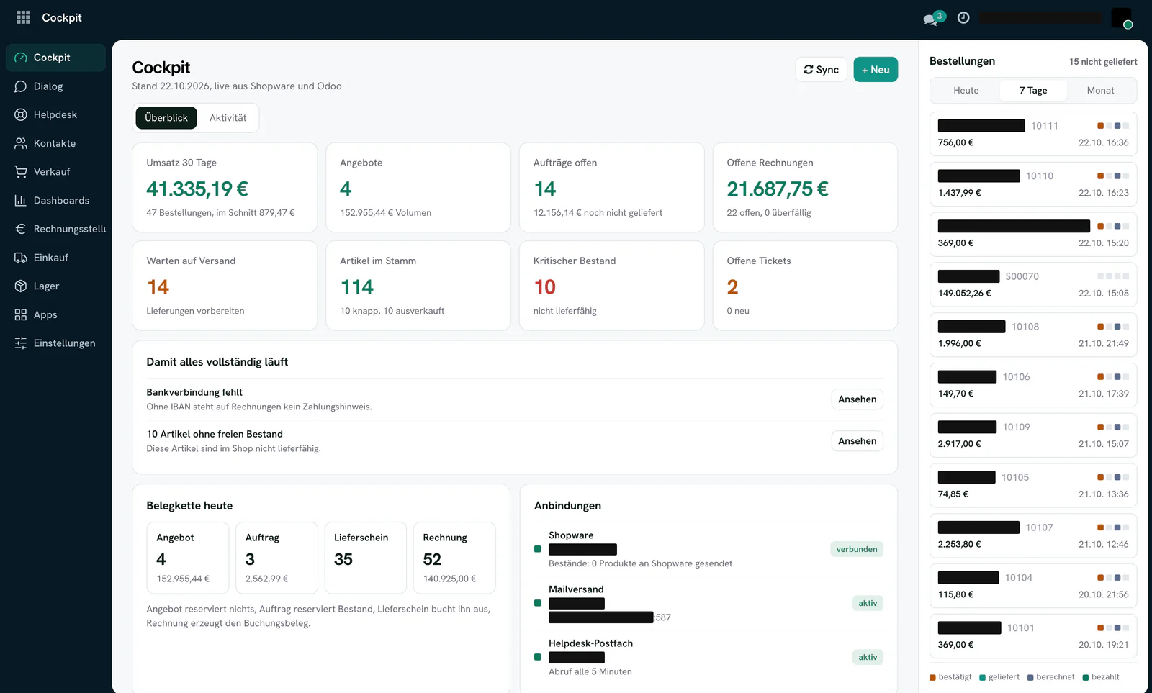This screenshot has height=693, width=1152.
Task: Open the Lieferschein 35 Belegkette card
Action: [x=365, y=558]
